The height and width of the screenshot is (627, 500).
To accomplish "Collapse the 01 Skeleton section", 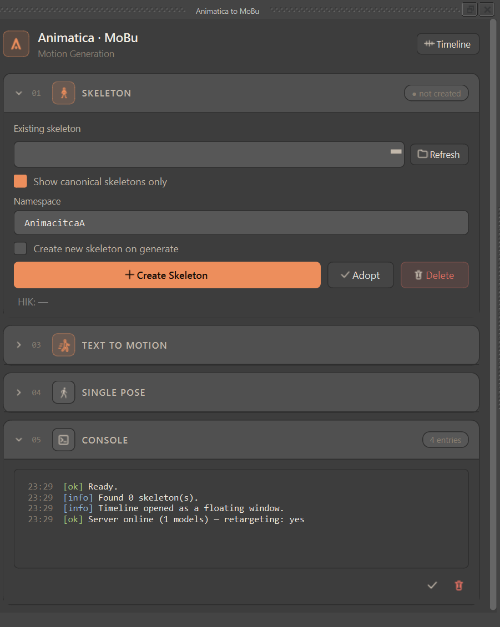I will [x=19, y=93].
